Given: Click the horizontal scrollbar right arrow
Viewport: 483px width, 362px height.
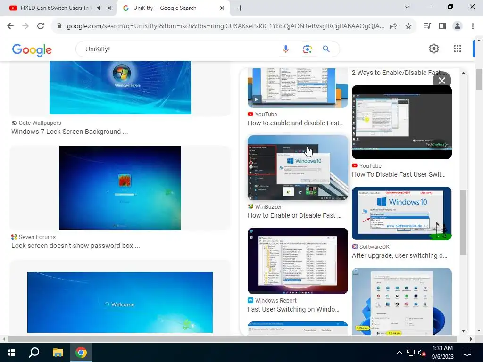Looking at the screenshot, I should (x=471, y=339).
